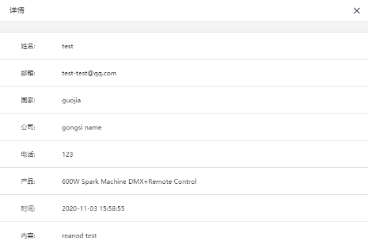Select the 电话 field label
The image size is (368, 248).
click(28, 154)
